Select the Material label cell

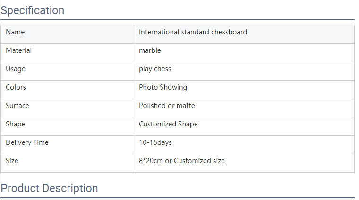(x=67, y=53)
